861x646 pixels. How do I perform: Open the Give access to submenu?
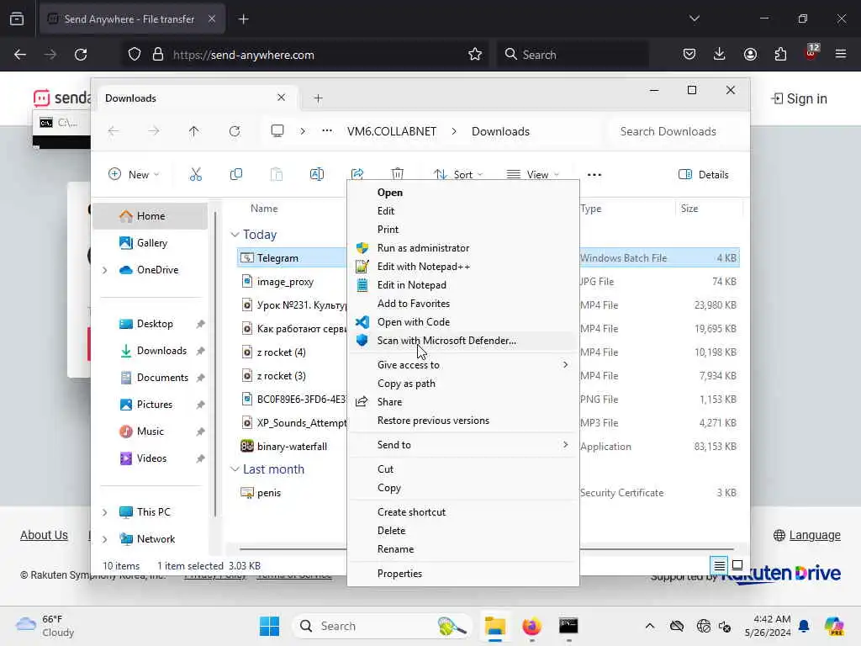[463, 365]
